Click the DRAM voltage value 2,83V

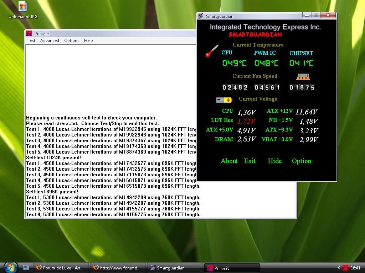tap(247, 139)
